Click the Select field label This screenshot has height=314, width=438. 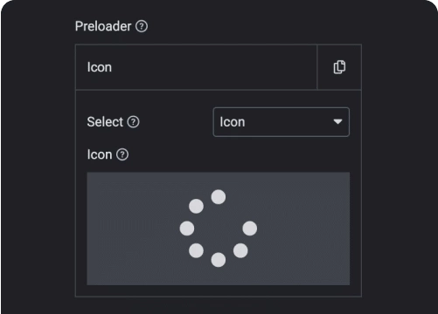pos(105,122)
